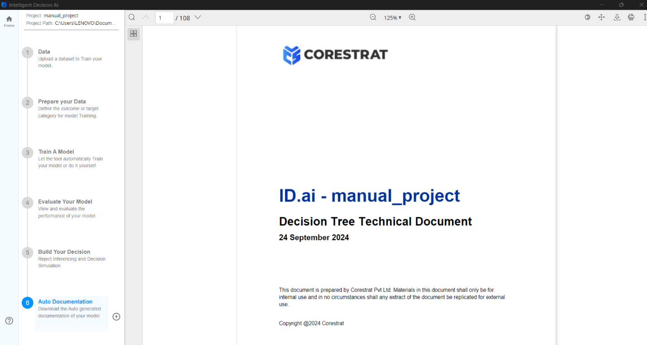Click the Project Path text
647x345 pixels.
click(71, 23)
